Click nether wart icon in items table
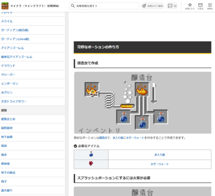This screenshot has width=215, height=196. coord(91,163)
